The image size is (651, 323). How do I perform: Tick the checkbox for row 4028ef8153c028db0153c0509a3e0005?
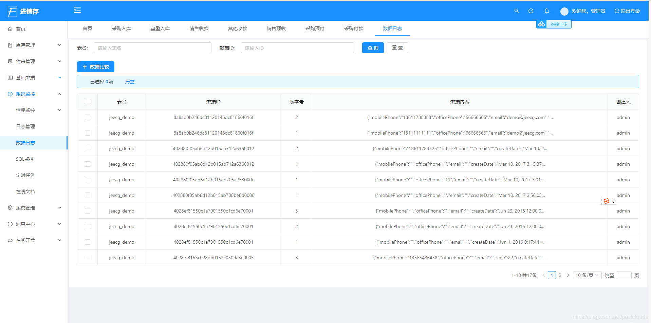pyautogui.click(x=88, y=258)
